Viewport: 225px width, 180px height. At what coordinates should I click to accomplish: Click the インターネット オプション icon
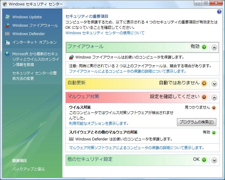click(7, 42)
